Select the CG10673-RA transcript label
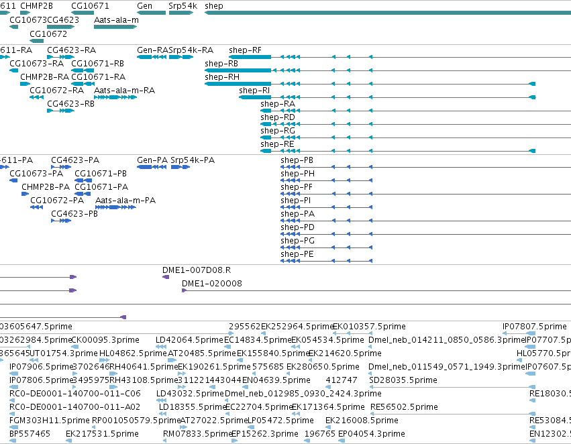571x444 pixels. [x=36, y=63]
